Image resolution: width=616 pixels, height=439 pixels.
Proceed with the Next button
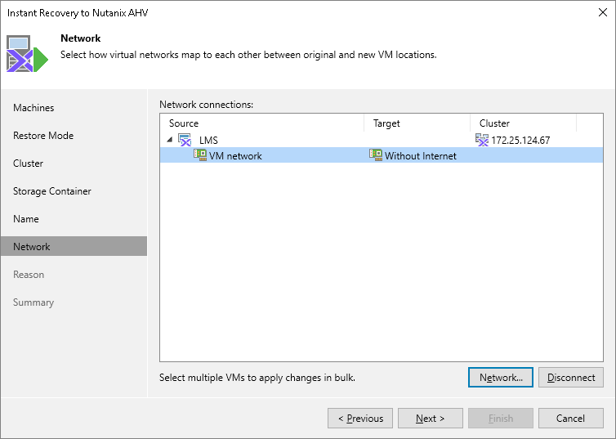click(x=430, y=419)
